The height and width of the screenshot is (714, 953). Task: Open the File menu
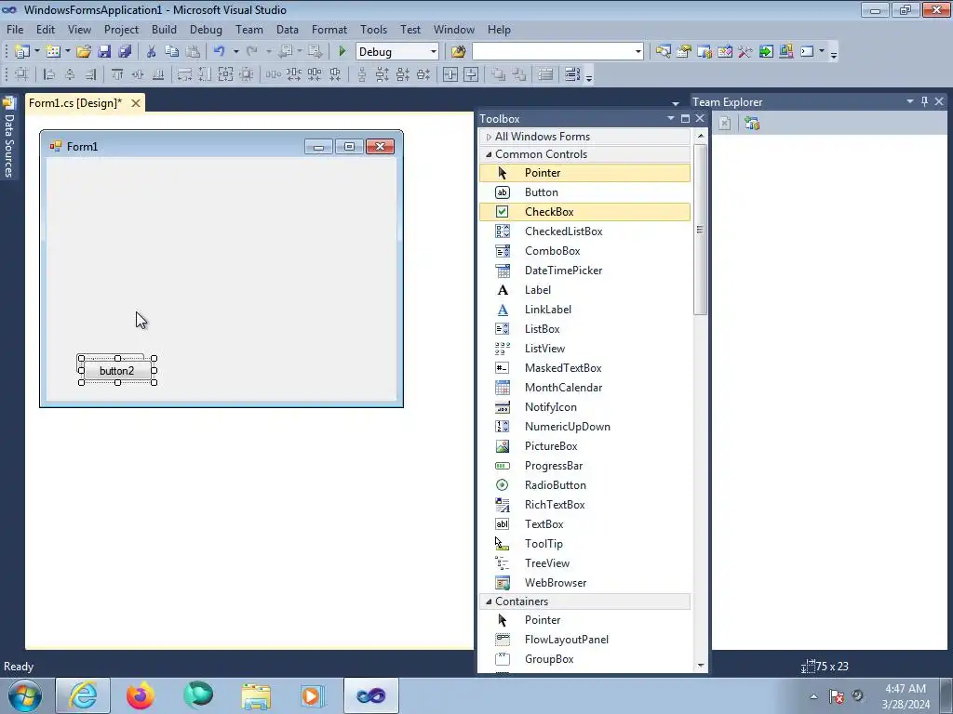pyautogui.click(x=15, y=30)
